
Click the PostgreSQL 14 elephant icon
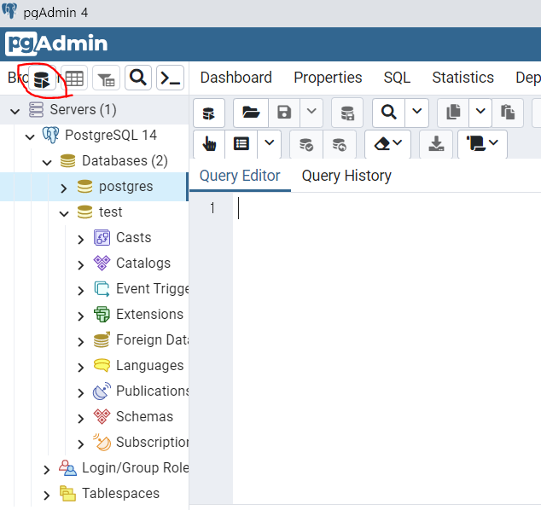(x=50, y=135)
